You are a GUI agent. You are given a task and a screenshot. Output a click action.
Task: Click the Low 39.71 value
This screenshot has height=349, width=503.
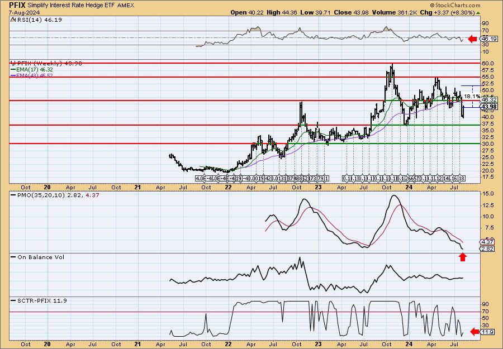pos(315,12)
